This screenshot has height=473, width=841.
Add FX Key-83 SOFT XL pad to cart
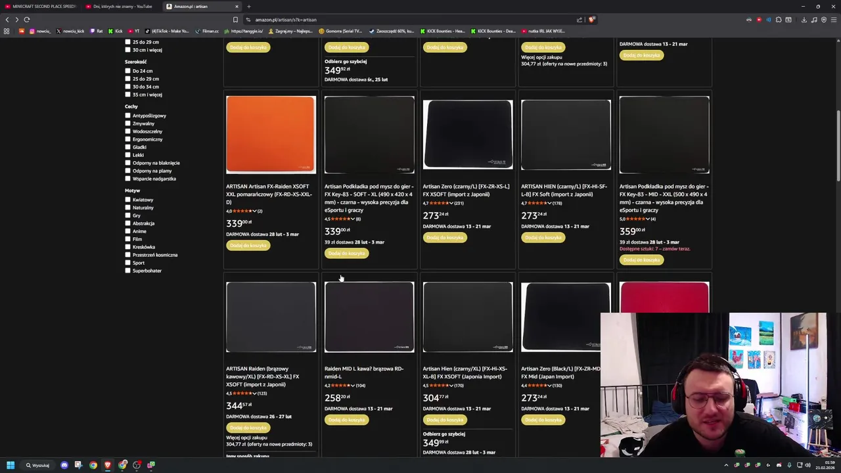pos(346,254)
